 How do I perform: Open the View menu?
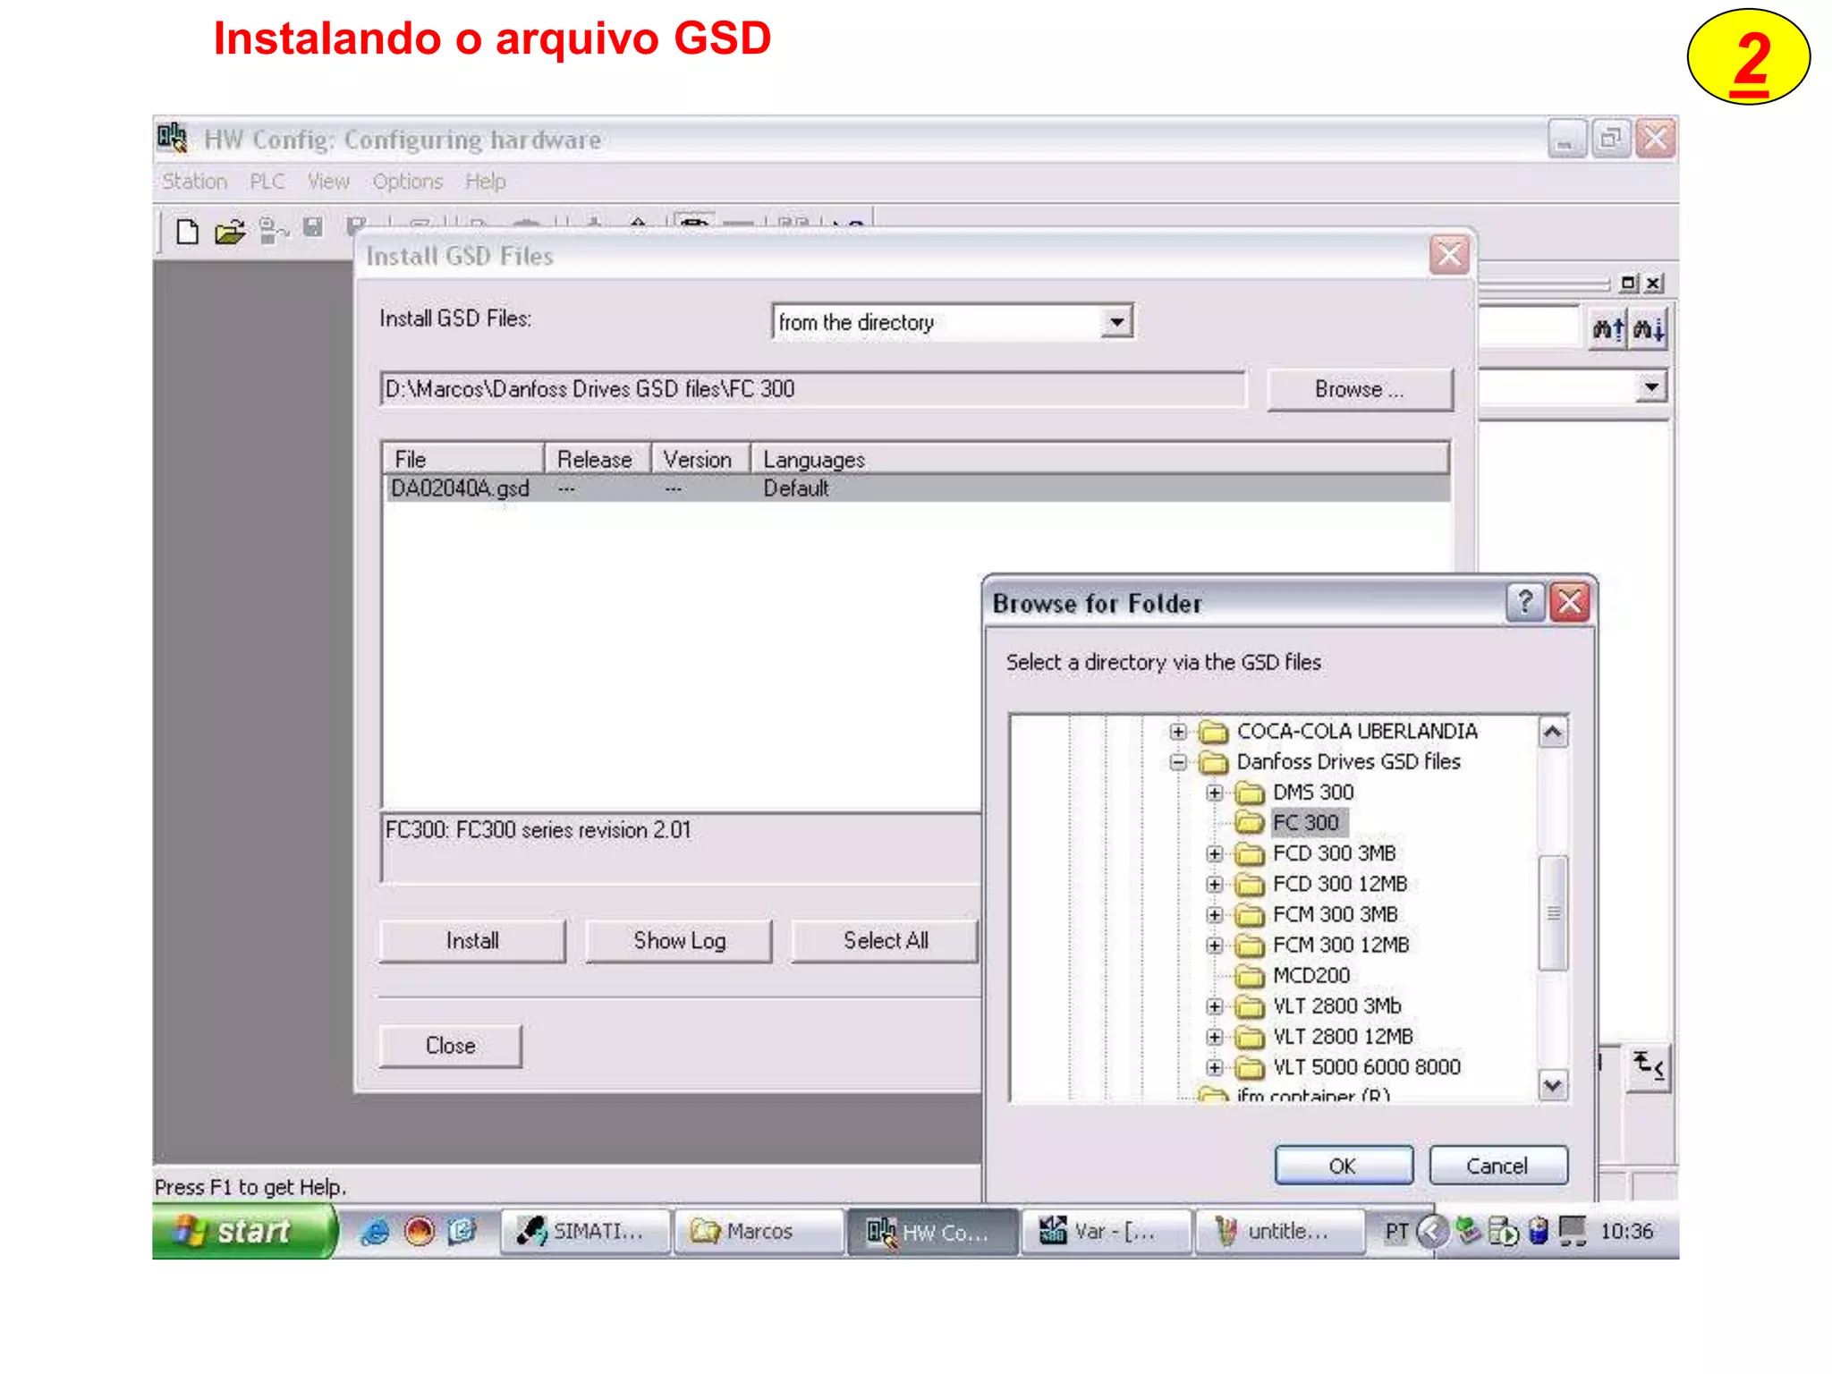tap(328, 182)
